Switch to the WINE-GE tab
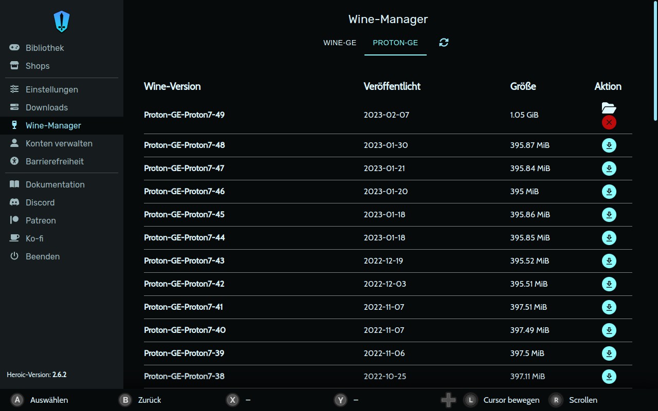This screenshot has height=411, width=658. (340, 43)
